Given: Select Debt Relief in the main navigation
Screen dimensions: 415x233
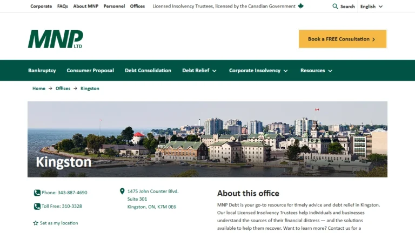Looking at the screenshot, I should coord(196,71).
